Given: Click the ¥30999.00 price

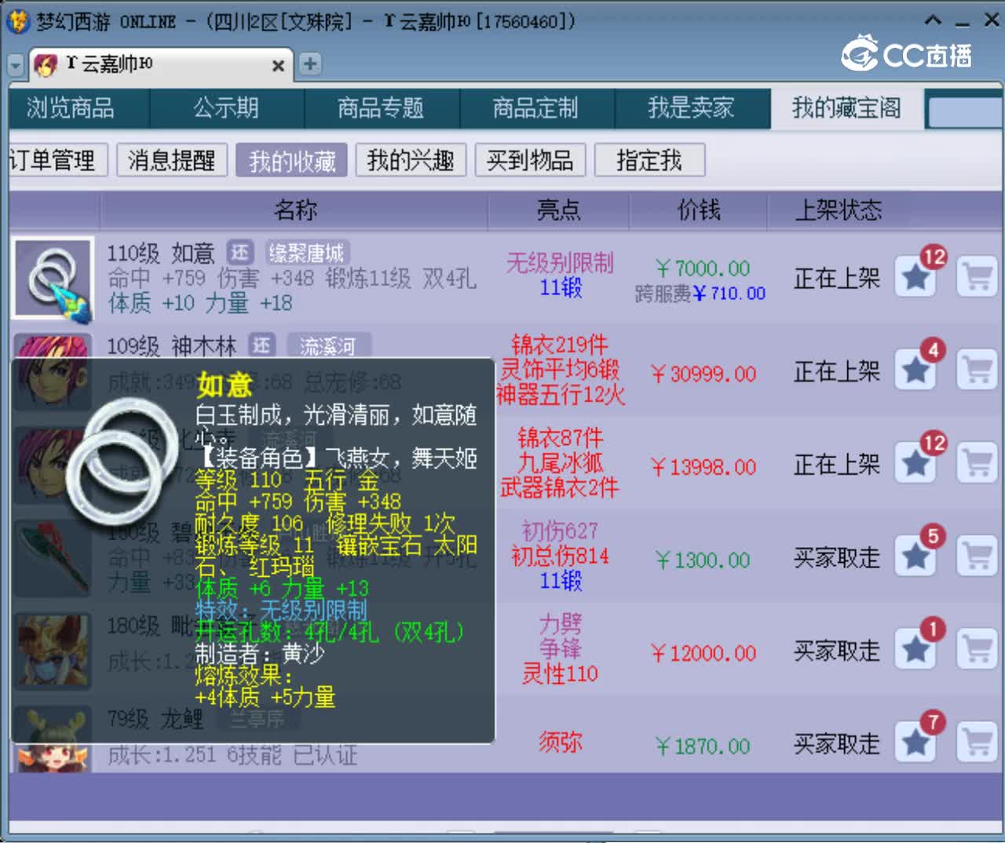Looking at the screenshot, I should [x=703, y=374].
